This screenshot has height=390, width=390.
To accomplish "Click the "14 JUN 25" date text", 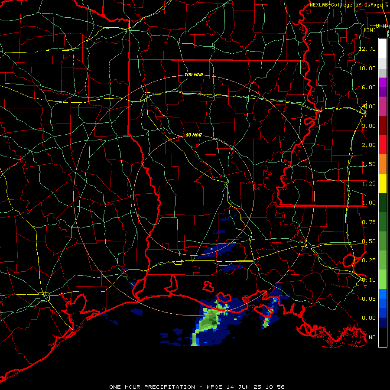I will [244, 387].
